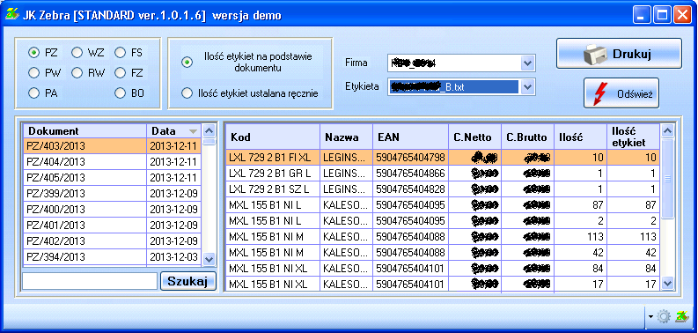
Task: Click the Data column sort arrow
Action: click(x=193, y=131)
